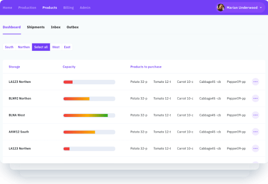The width and height of the screenshot is (268, 184).
Task: Open more options for BLNA West row
Action: [x=255, y=115]
